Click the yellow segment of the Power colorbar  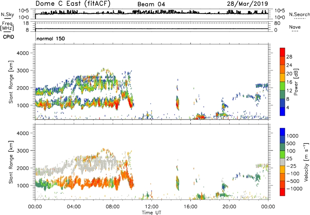tap(282, 78)
